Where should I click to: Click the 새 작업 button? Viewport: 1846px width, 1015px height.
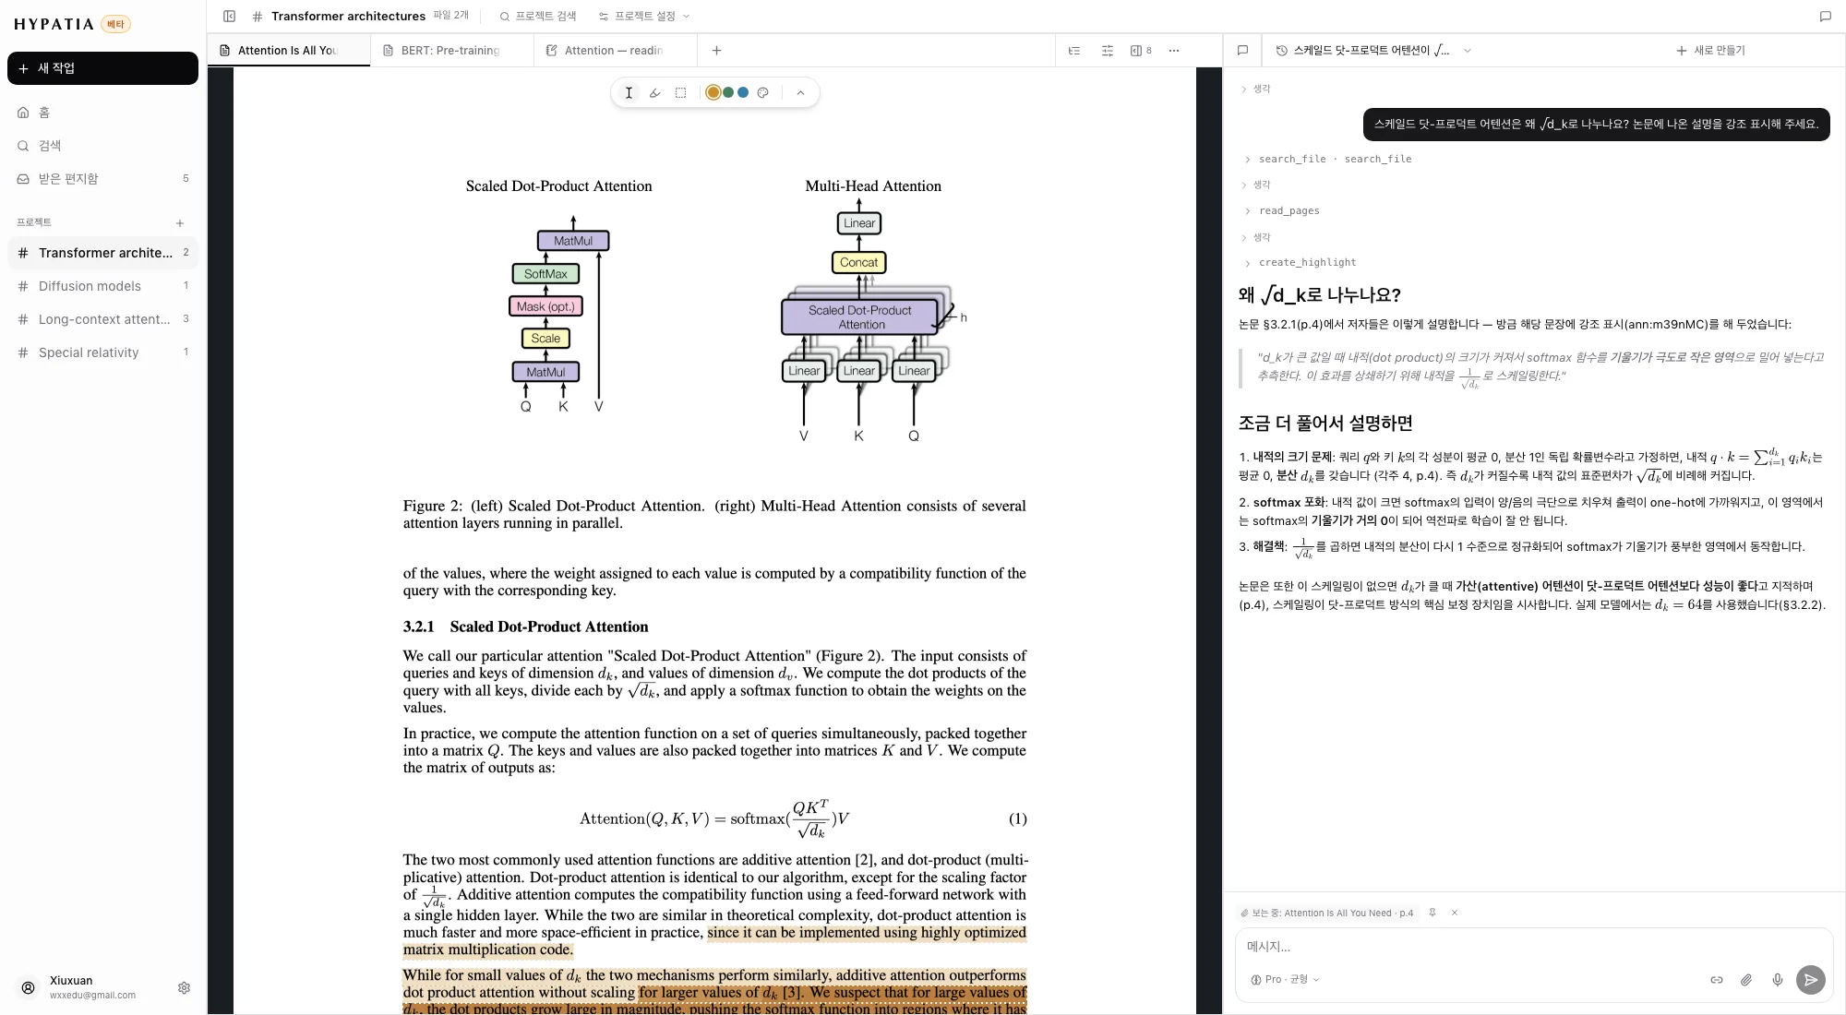(x=102, y=68)
